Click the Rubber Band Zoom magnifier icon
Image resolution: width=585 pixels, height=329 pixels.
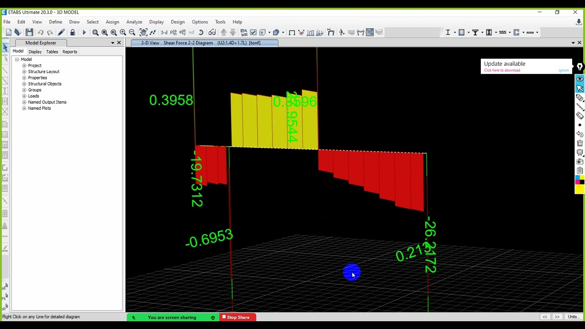[96, 32]
